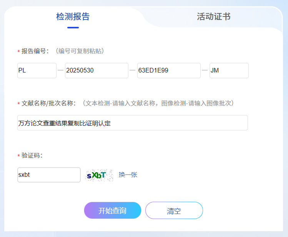
Task: Click the 报告编号 label
Action: point(35,51)
